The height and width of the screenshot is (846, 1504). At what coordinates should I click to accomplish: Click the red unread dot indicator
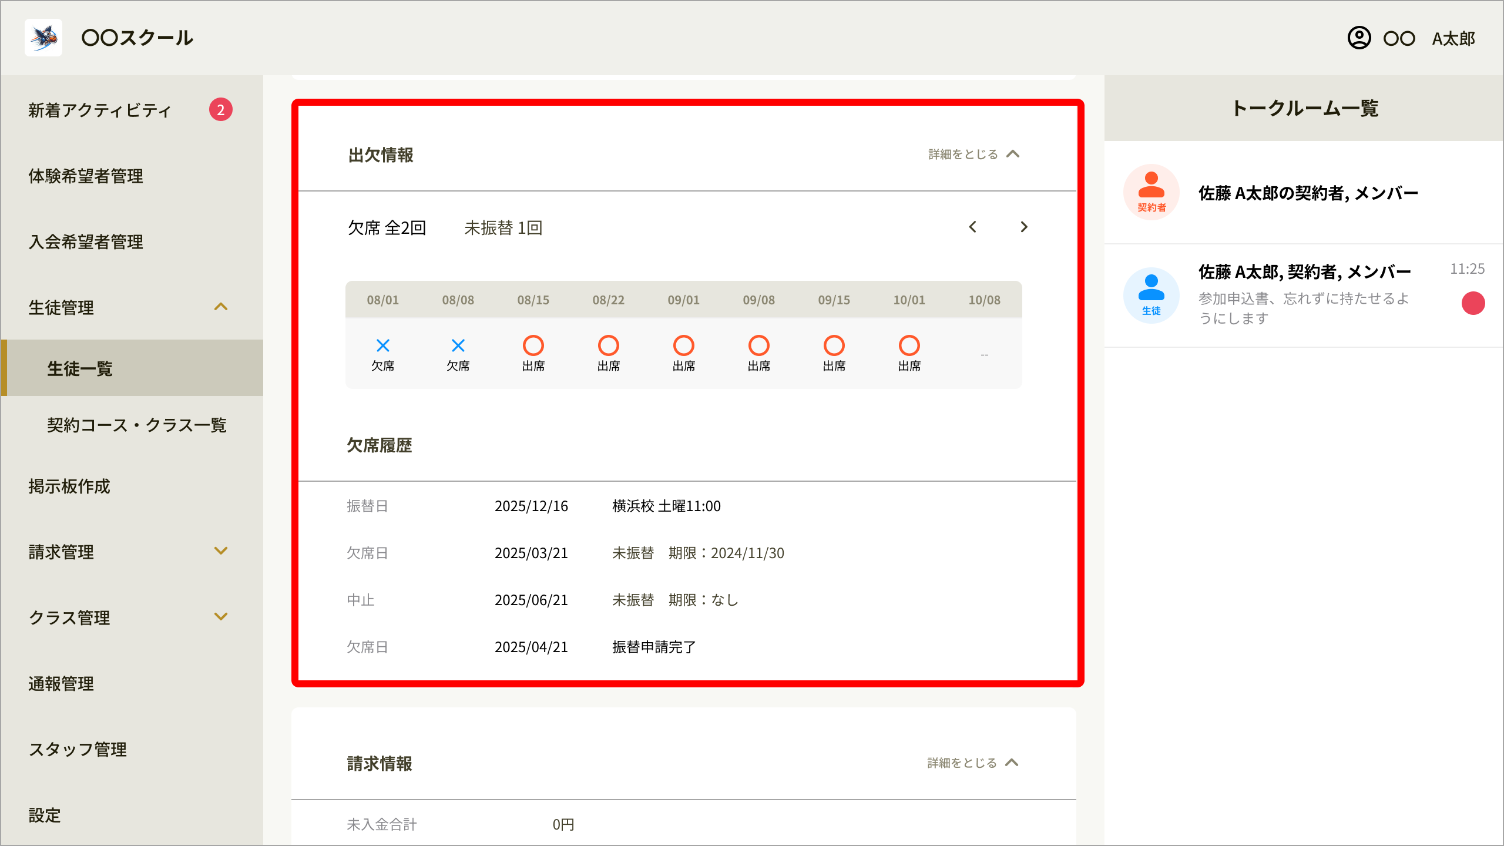(1473, 303)
